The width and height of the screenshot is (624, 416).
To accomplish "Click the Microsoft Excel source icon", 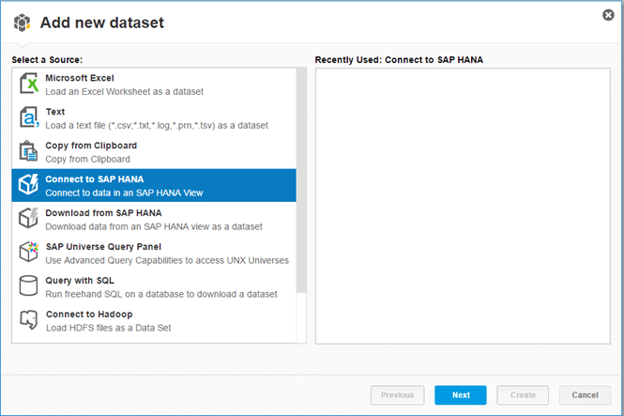I will pyautogui.click(x=29, y=84).
